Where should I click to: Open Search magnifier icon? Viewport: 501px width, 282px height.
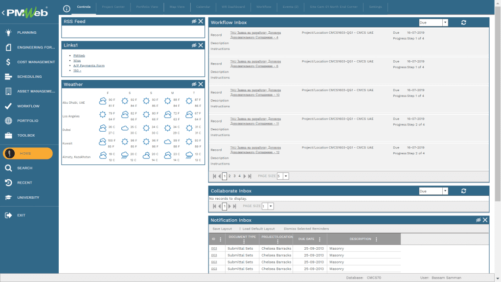(x=8, y=168)
